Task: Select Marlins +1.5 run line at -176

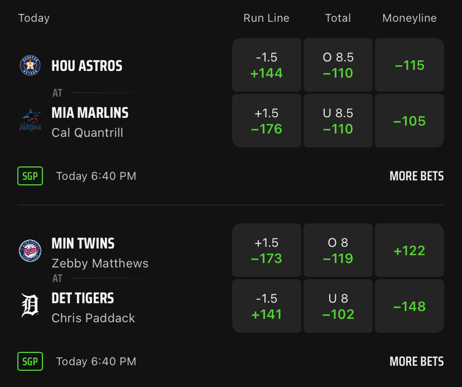Action: point(267,121)
